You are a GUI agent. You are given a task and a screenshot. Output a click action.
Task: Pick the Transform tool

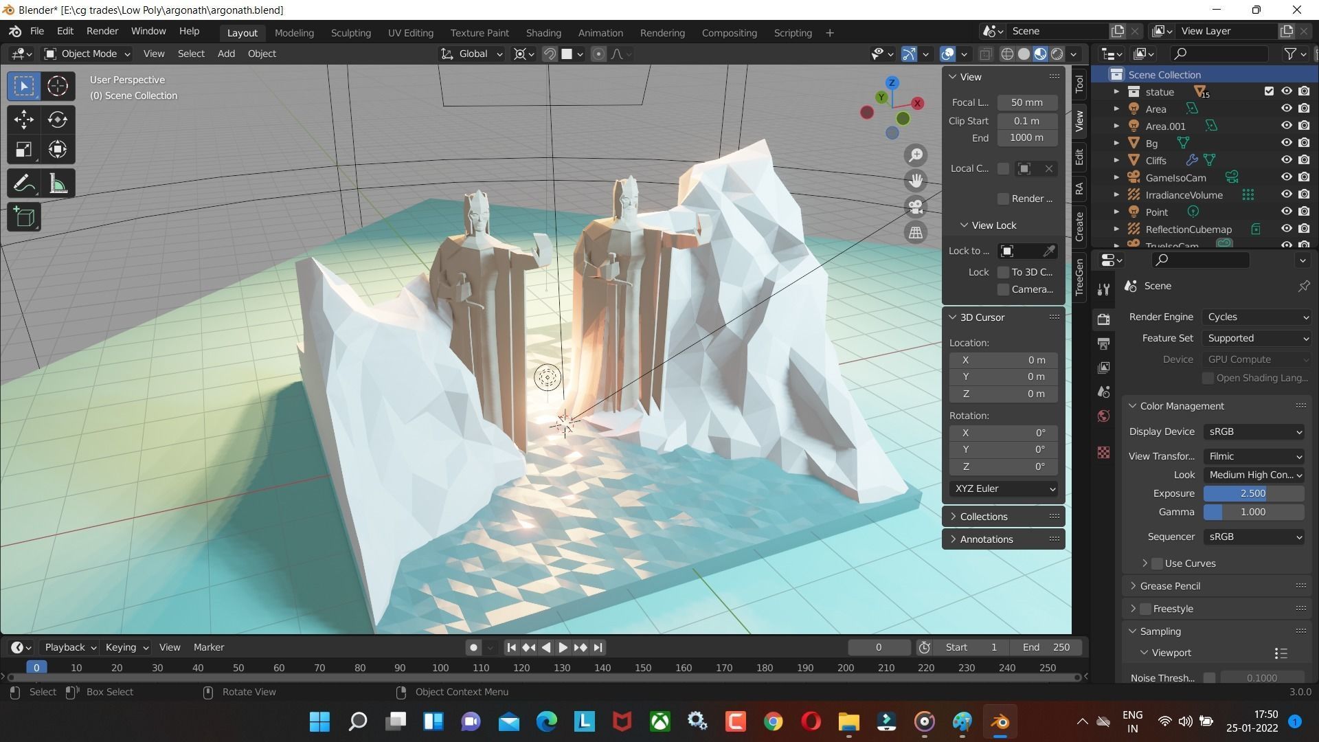(x=58, y=149)
